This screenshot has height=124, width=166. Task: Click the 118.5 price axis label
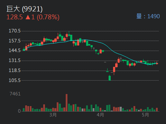click(15, 70)
